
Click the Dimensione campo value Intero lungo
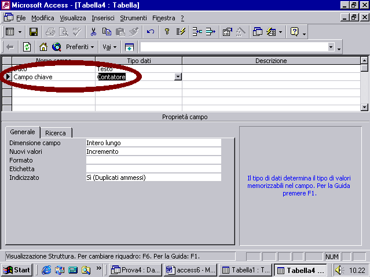tap(153, 143)
